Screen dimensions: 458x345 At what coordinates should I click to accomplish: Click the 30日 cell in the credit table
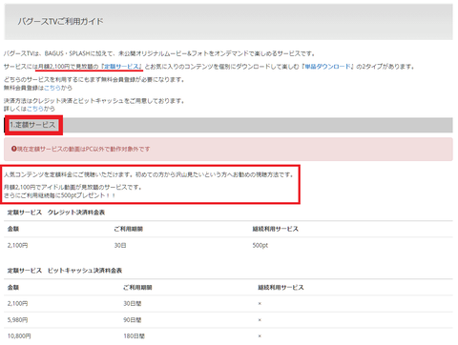[120, 245]
